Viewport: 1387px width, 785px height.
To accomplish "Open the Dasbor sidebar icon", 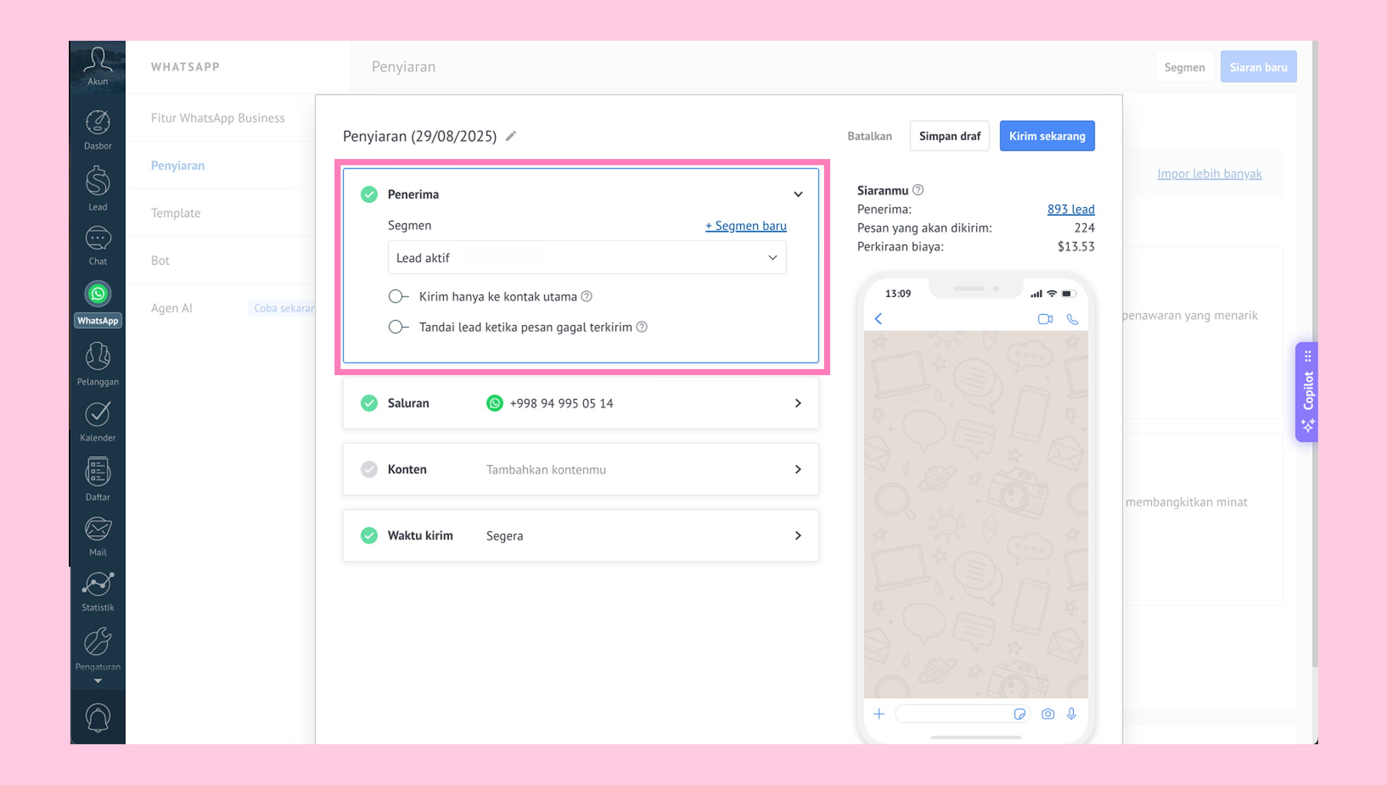I will click(x=97, y=123).
